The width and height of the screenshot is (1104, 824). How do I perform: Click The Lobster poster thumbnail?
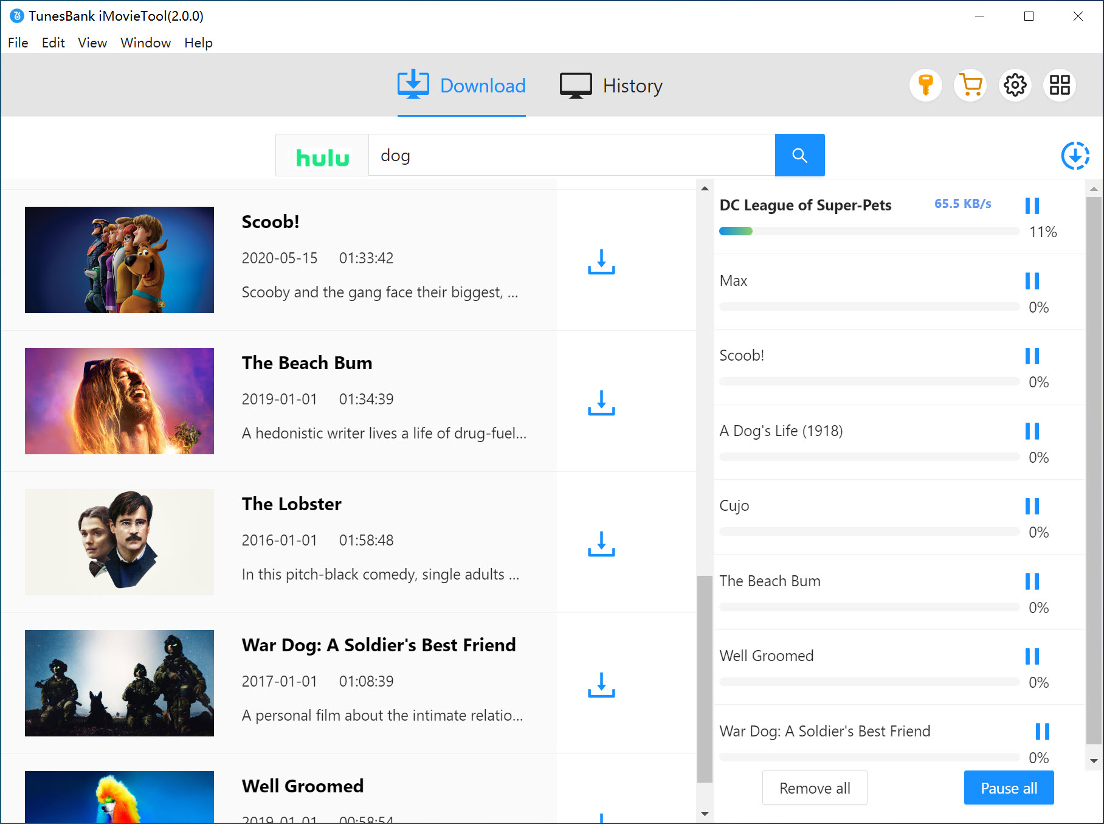119,542
